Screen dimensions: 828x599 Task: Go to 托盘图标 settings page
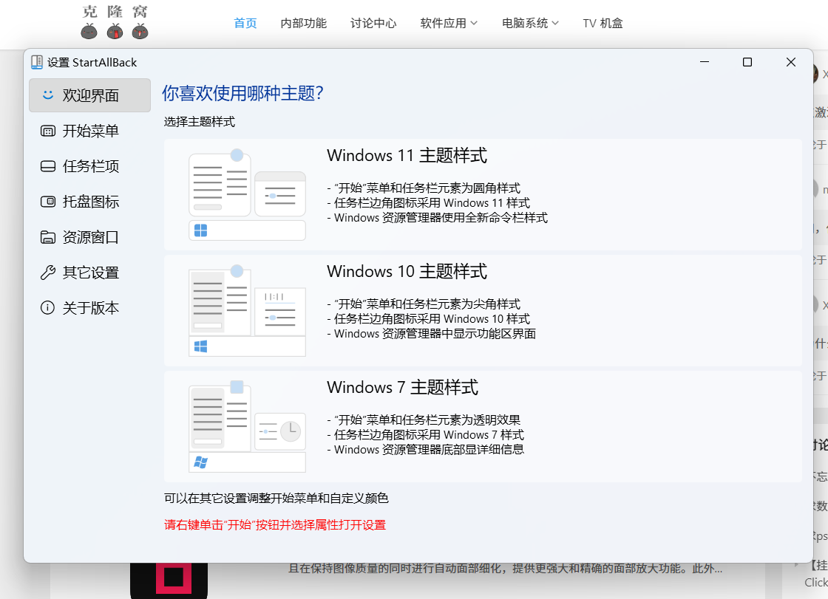(x=89, y=202)
